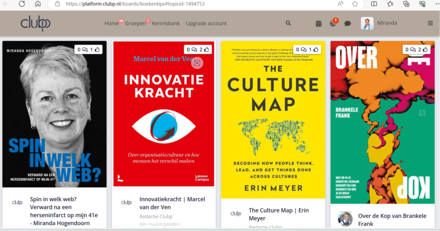
Task: Open comments on Spin in welk web card
Action: pyautogui.click(x=85, y=50)
